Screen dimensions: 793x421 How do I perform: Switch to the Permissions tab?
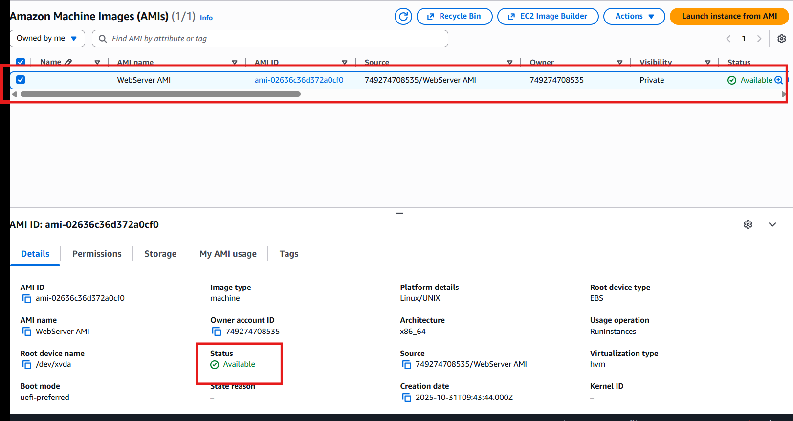pyautogui.click(x=97, y=254)
